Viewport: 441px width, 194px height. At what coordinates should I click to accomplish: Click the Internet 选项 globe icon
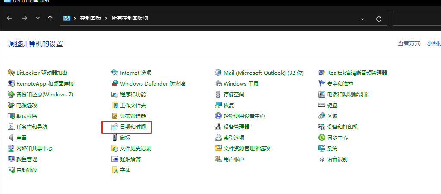pyautogui.click(x=115, y=73)
